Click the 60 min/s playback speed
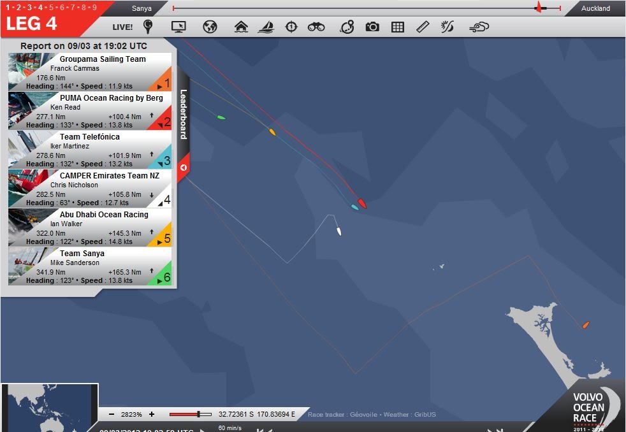Screen dimensions: 626x432 tap(230, 428)
